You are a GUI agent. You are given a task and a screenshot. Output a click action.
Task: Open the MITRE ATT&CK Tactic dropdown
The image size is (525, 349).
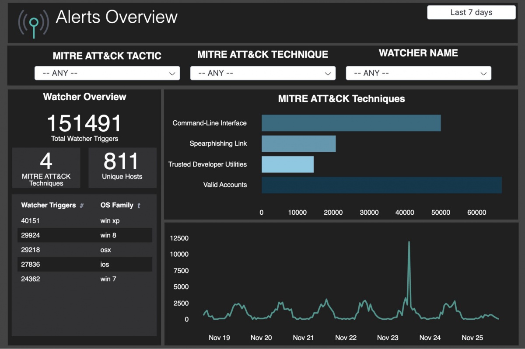coord(107,73)
